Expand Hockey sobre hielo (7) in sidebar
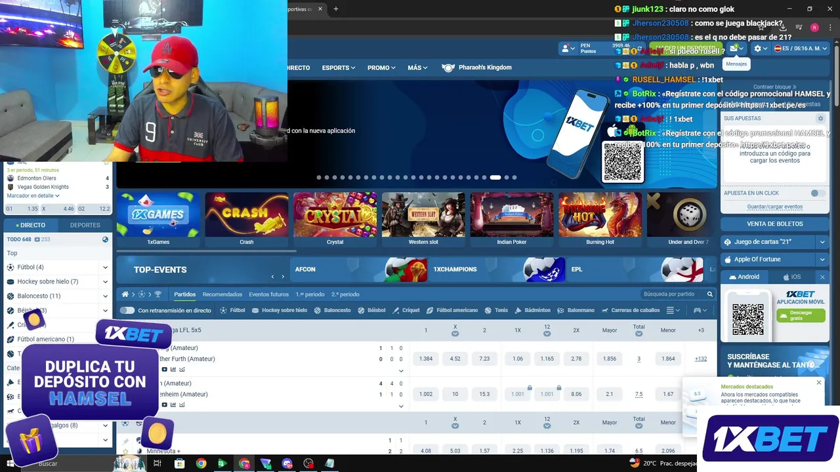This screenshot has width=840, height=472. pos(105,281)
